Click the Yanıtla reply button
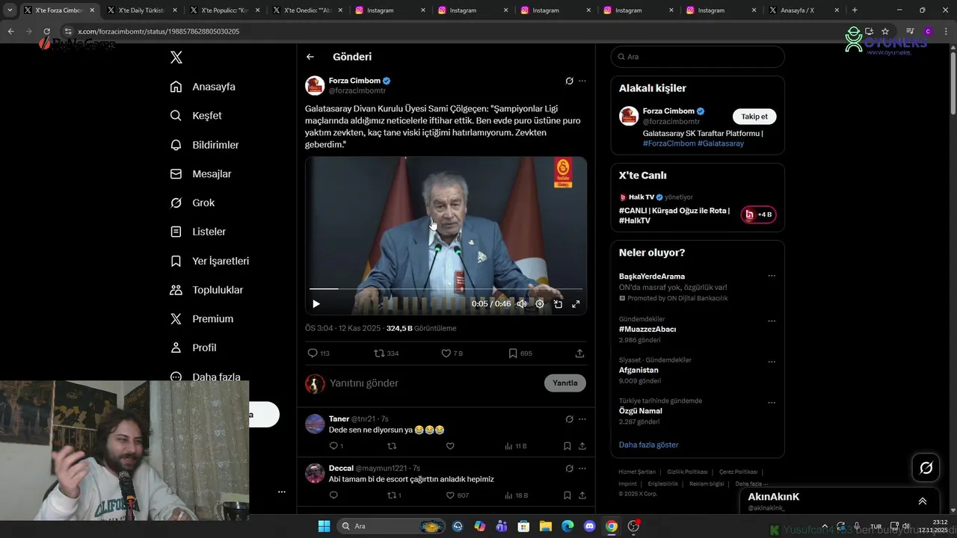 (565, 383)
